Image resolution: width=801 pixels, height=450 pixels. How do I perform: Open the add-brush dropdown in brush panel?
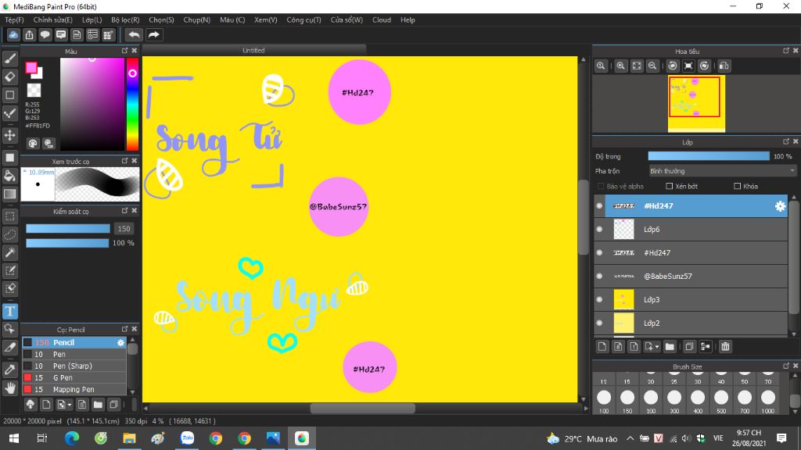(64, 405)
